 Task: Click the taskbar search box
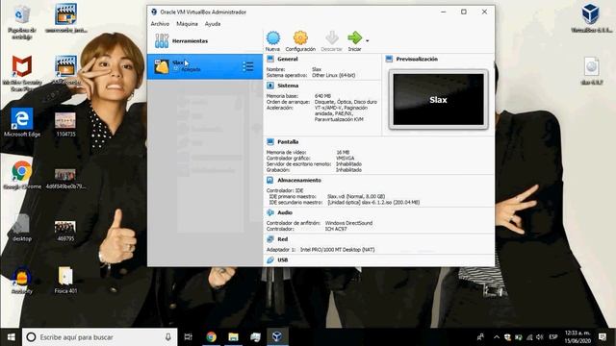[x=99, y=337]
